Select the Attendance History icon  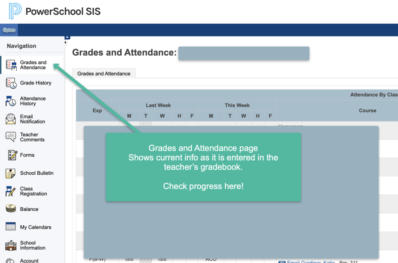pos(10,101)
